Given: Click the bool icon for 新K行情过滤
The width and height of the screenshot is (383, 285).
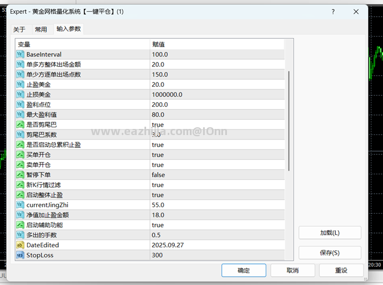Looking at the screenshot, I should pyautogui.click(x=20, y=185).
